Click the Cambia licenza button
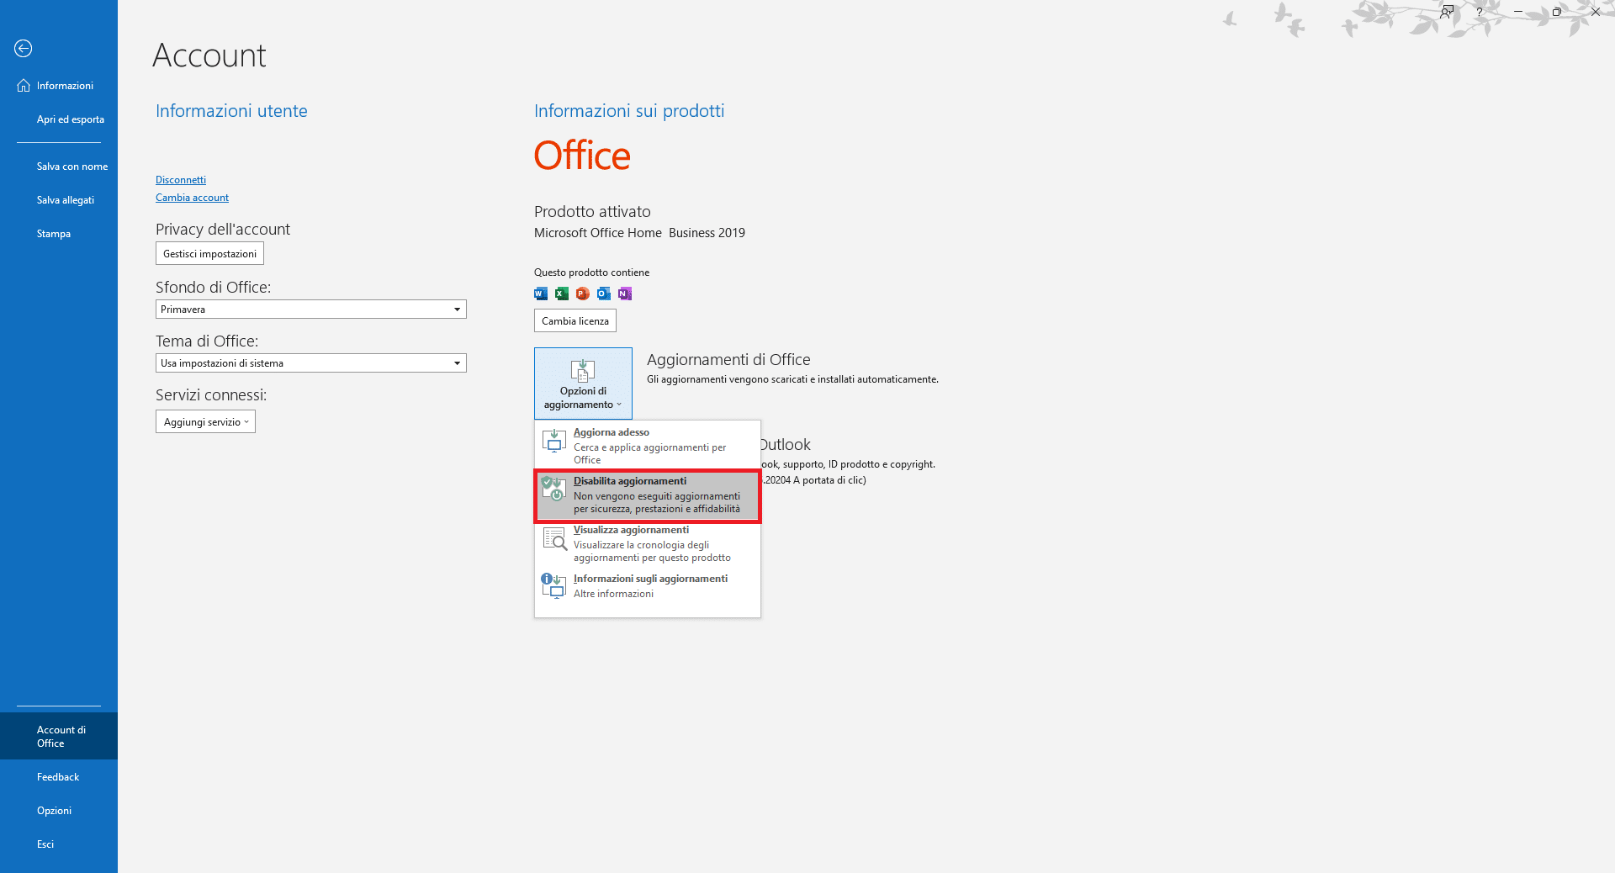Screen dimensions: 1615x873 575,321
